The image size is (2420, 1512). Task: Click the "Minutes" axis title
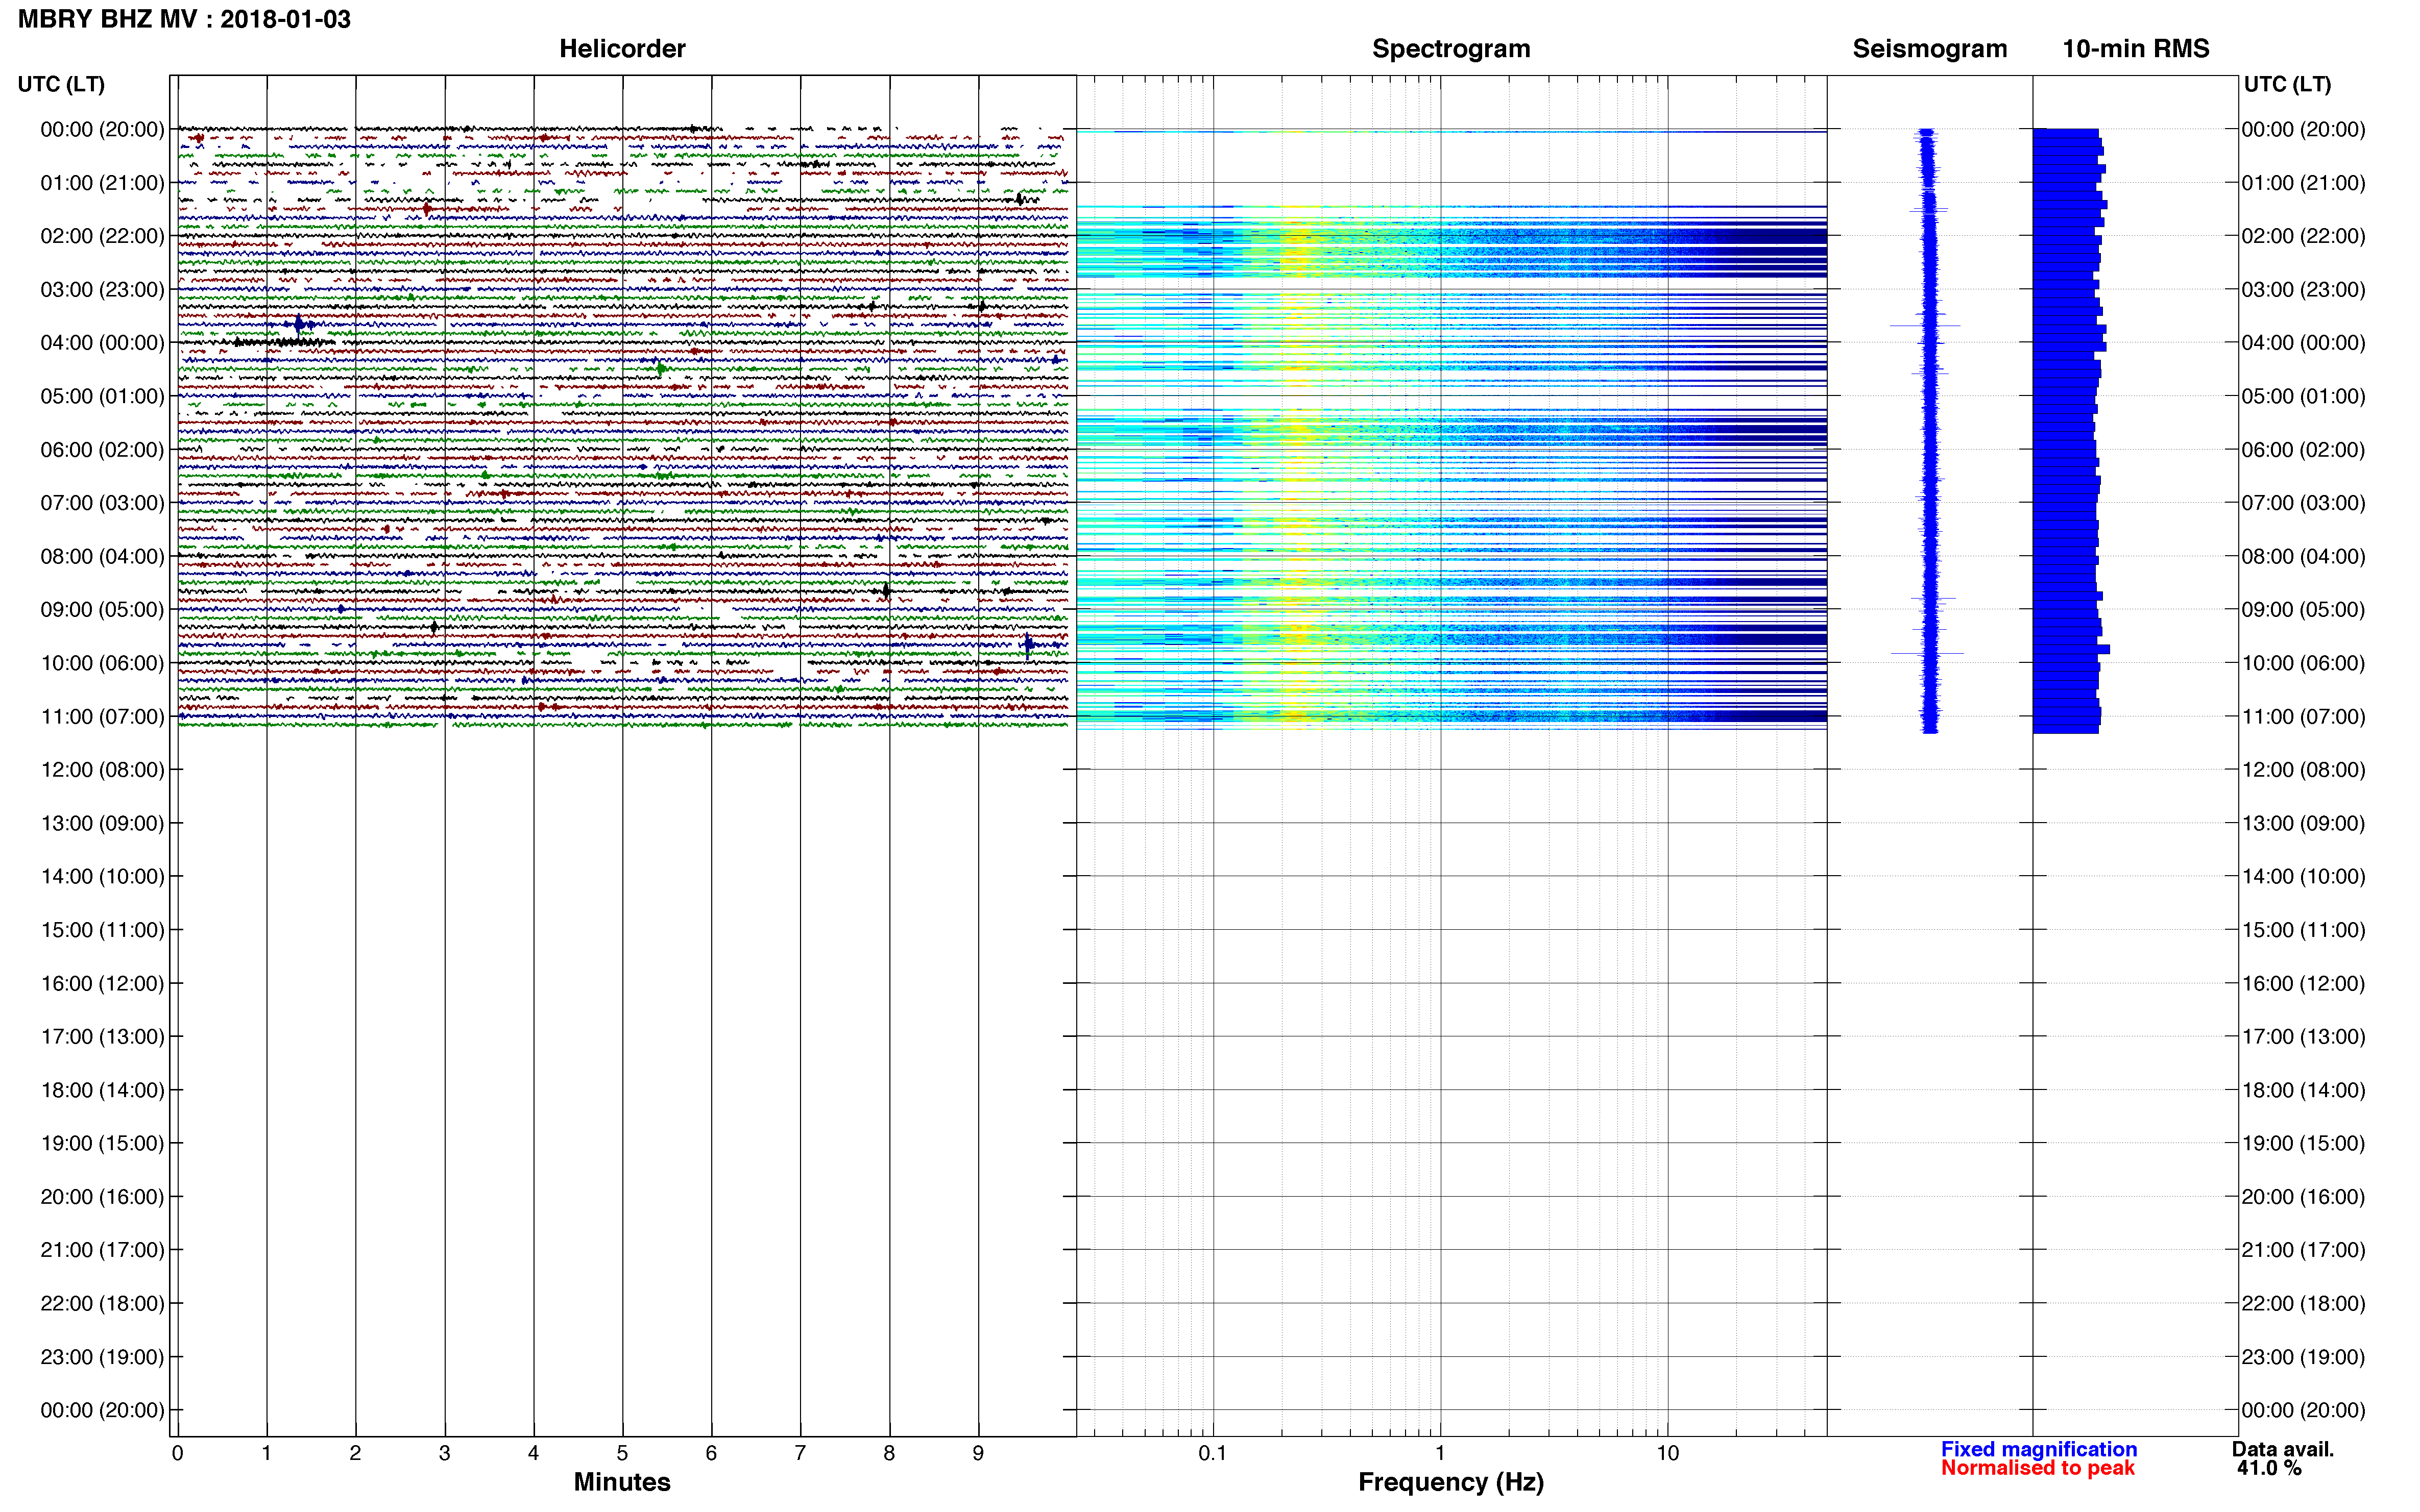(x=622, y=1482)
